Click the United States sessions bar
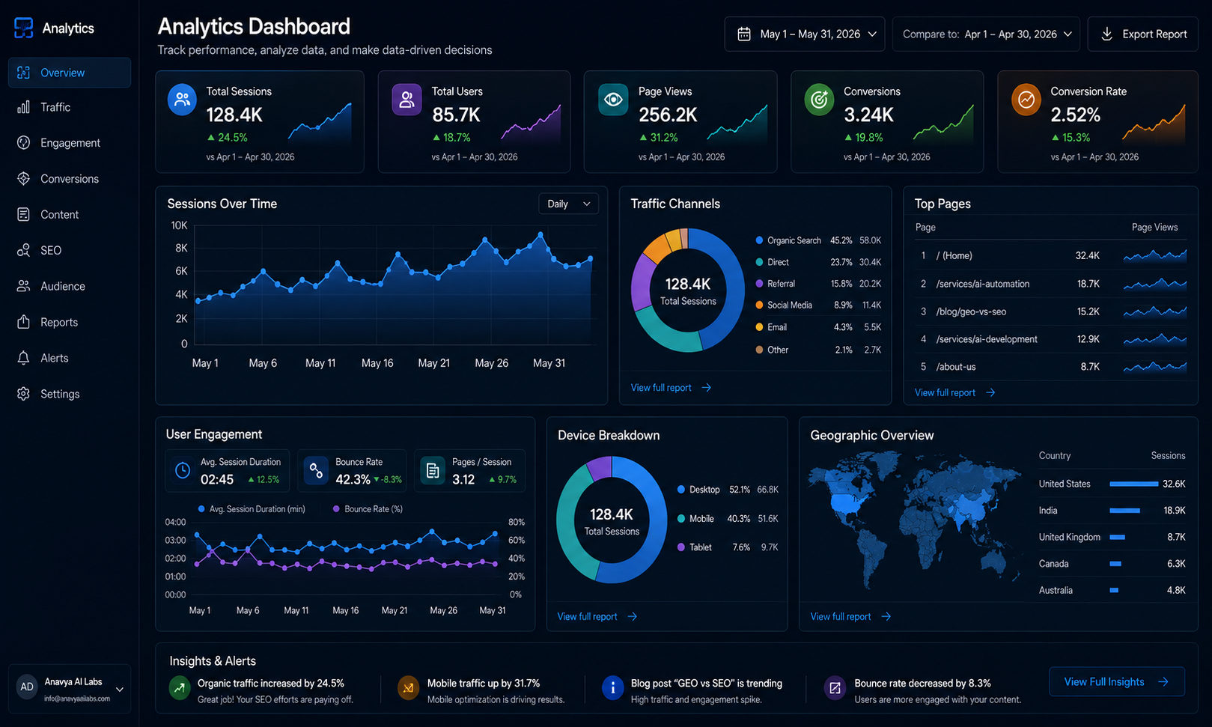 point(1133,484)
